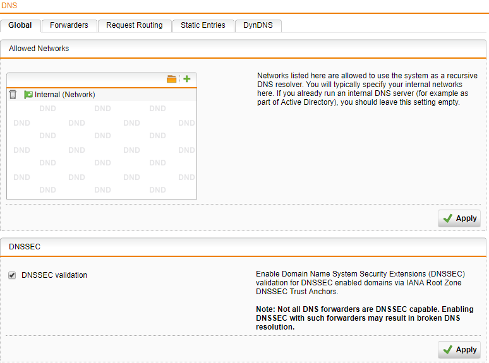Click the DNSSEC validation label text
The image size is (489, 363).
coord(54,275)
